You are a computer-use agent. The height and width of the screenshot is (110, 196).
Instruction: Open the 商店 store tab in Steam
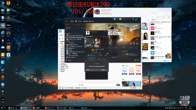click(x=72, y=22)
